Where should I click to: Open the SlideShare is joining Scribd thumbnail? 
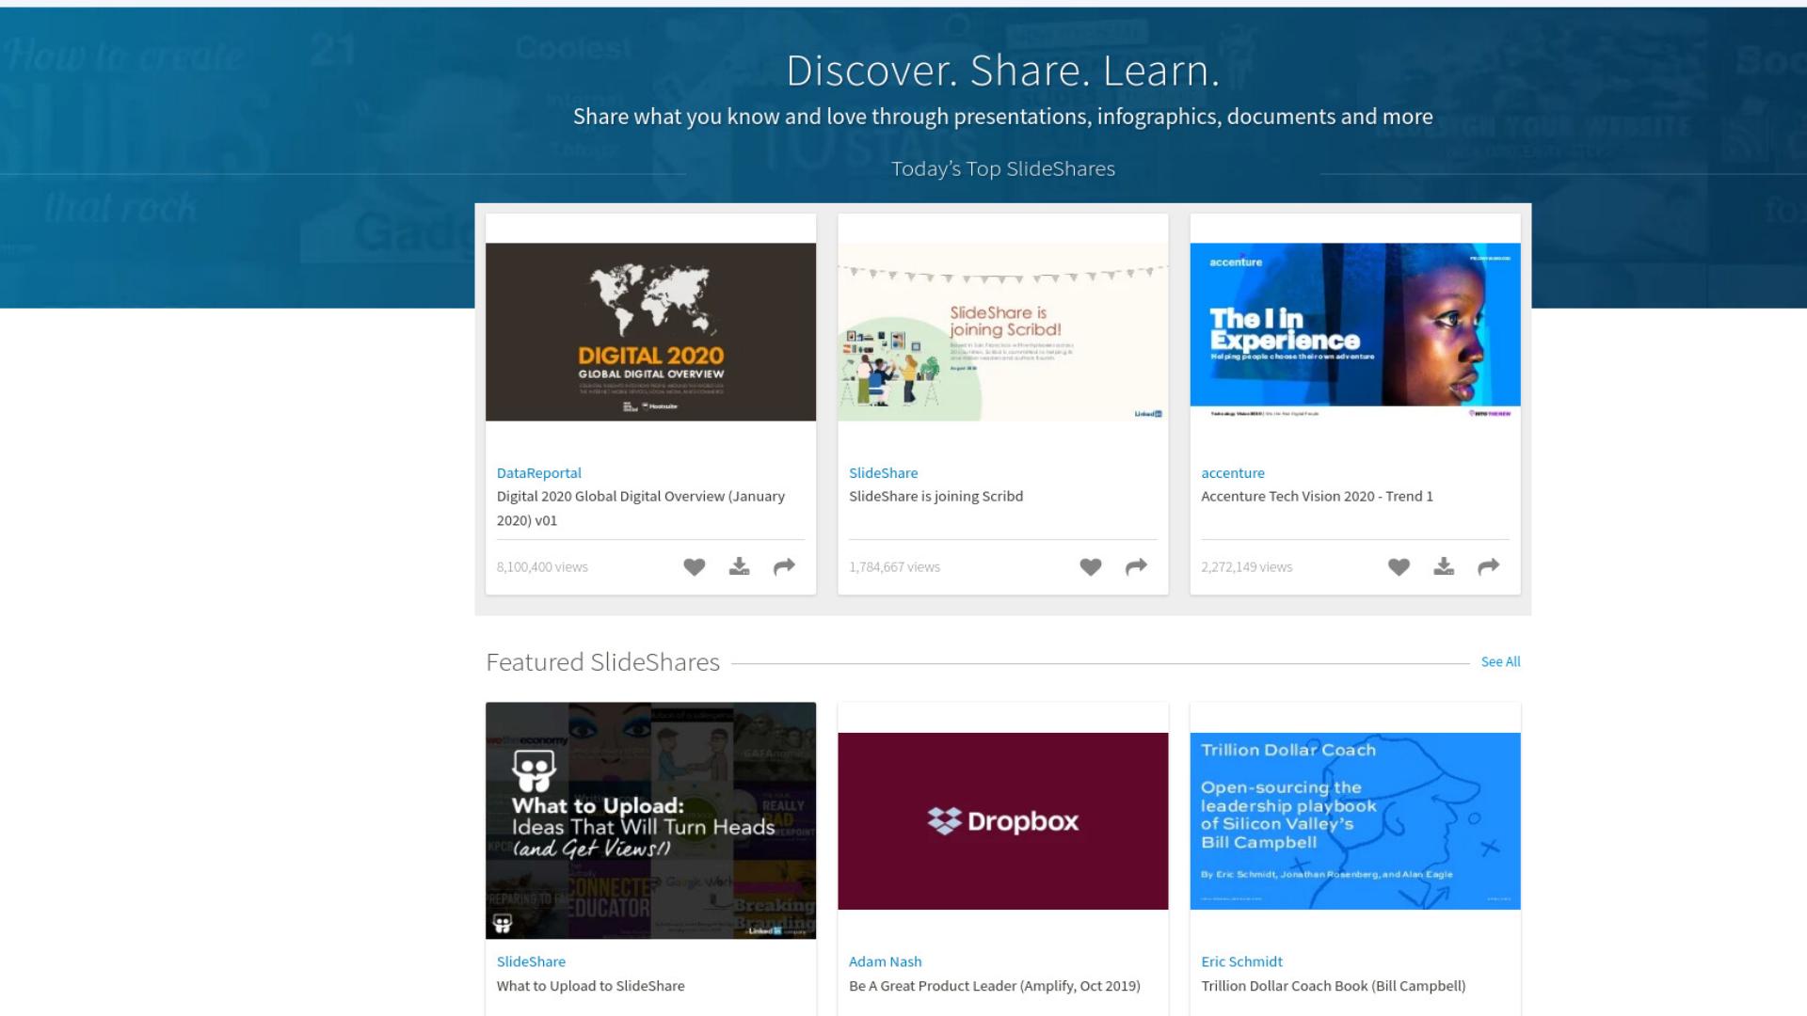(1002, 332)
